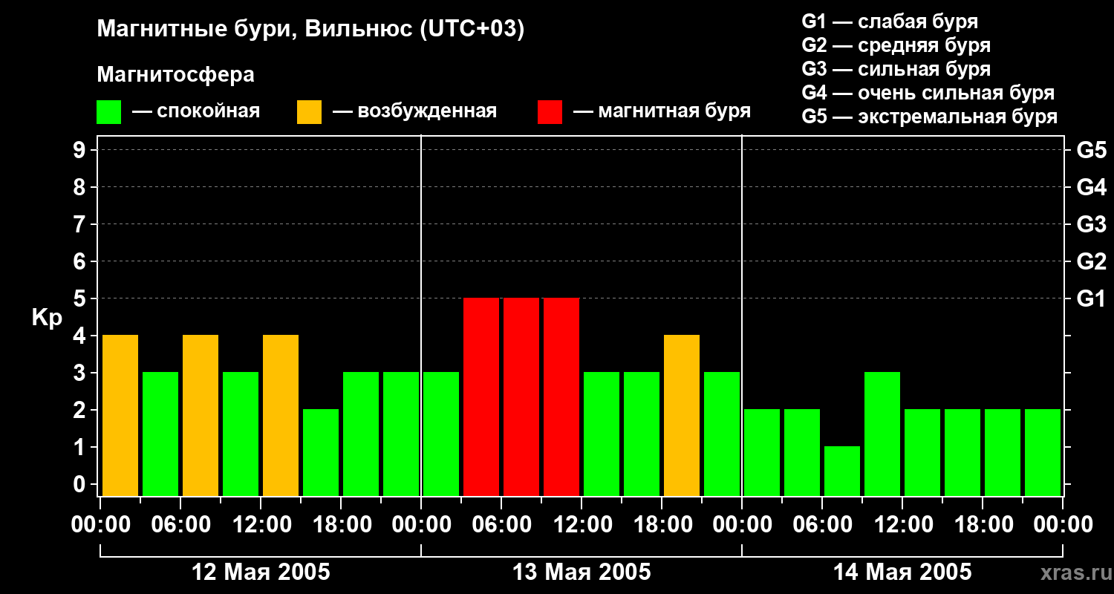Viewport: 1114px width, 594px height.
Task: Click the chart title 'Магнитные бури, Вильнюс (UTC+03)'
Action: (311, 29)
